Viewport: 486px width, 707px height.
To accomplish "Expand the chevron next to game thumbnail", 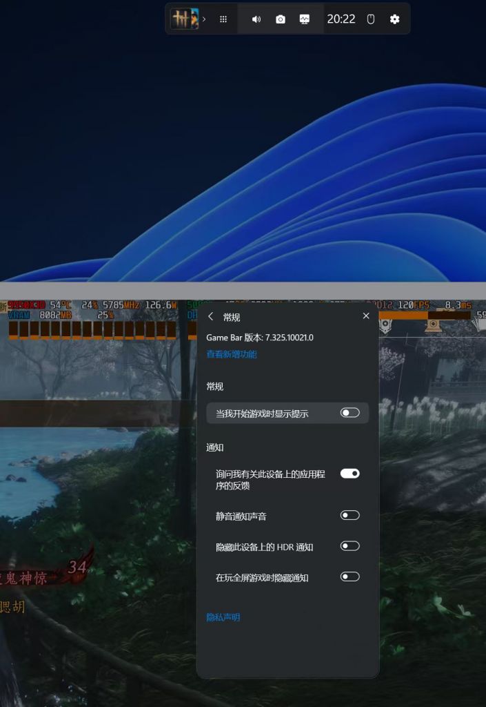I will (204, 19).
